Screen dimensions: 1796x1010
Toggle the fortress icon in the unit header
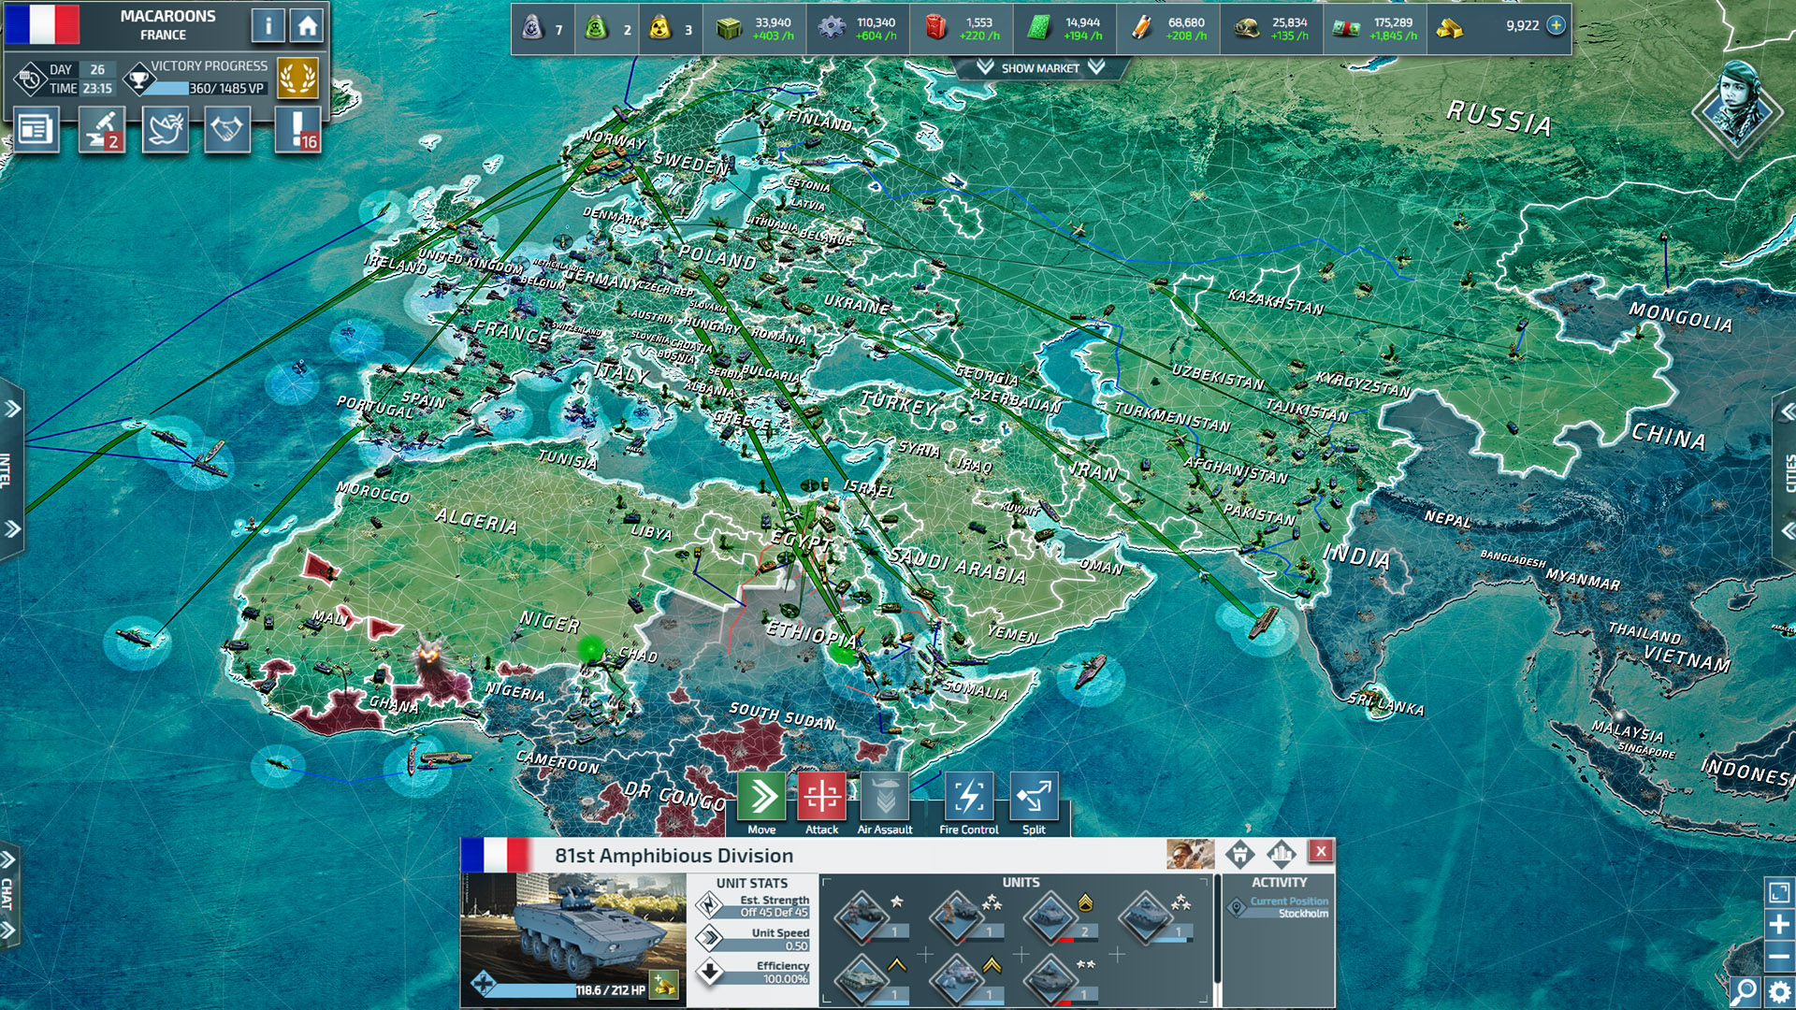coord(1241,854)
